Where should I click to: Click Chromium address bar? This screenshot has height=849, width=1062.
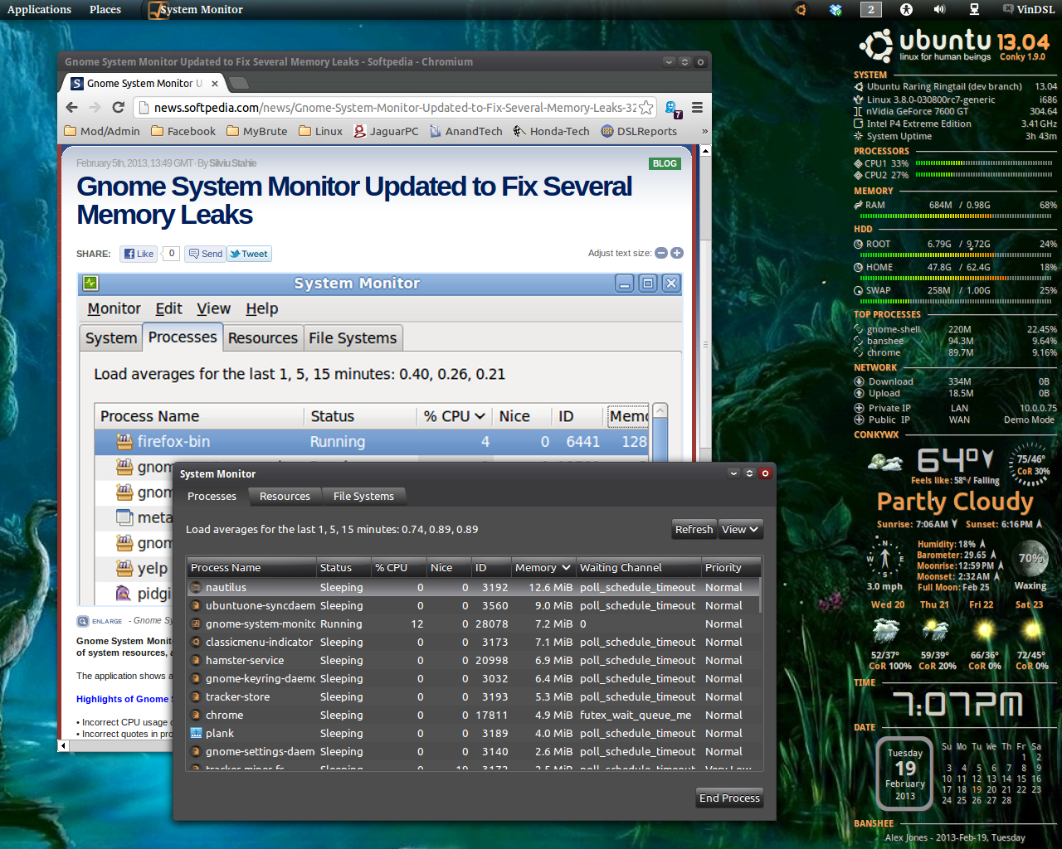tap(394, 108)
